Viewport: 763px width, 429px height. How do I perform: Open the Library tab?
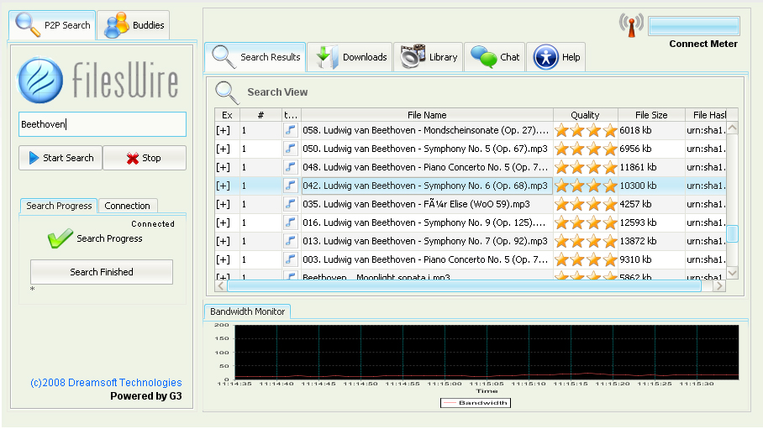pyautogui.click(x=429, y=57)
